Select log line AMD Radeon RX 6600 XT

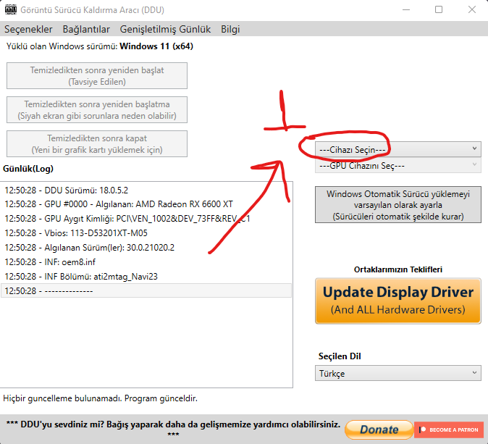tap(146, 204)
